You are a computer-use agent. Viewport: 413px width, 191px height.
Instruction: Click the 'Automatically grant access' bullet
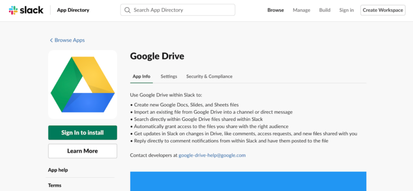tap(209, 126)
